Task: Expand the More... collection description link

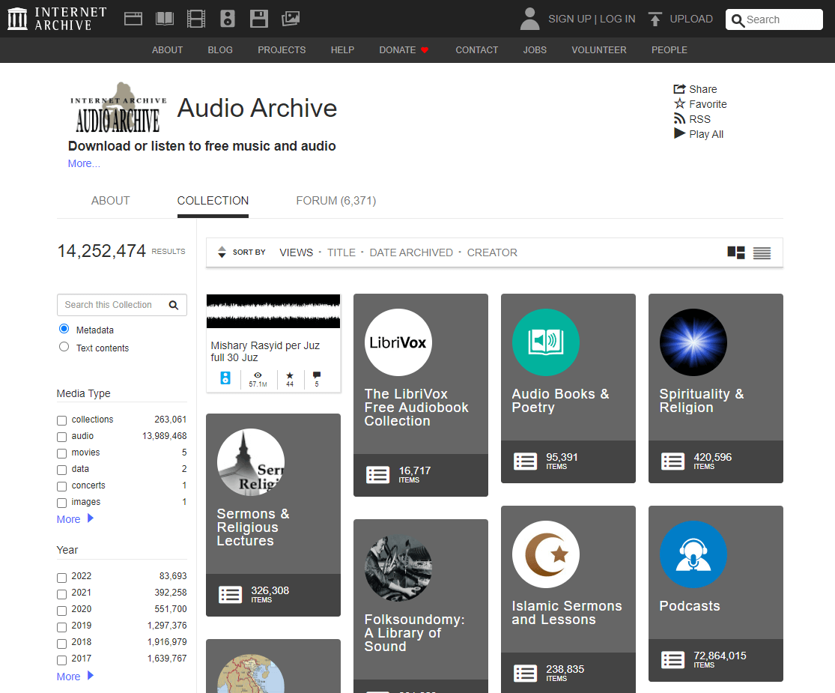Action: click(x=84, y=163)
